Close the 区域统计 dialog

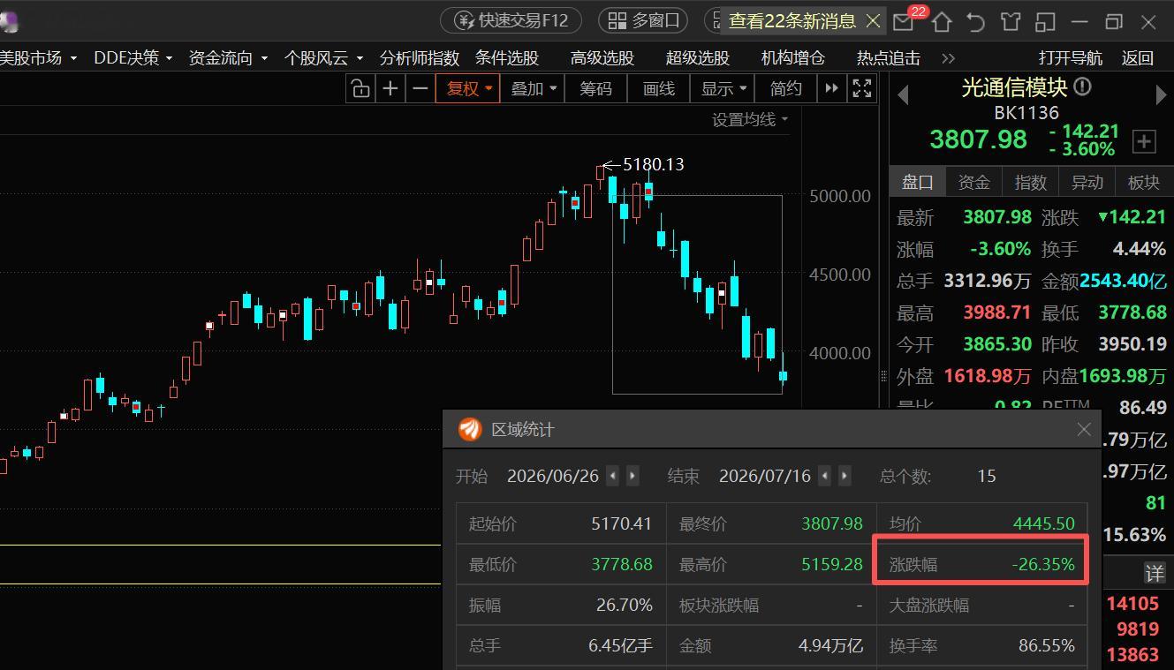[x=1084, y=430]
